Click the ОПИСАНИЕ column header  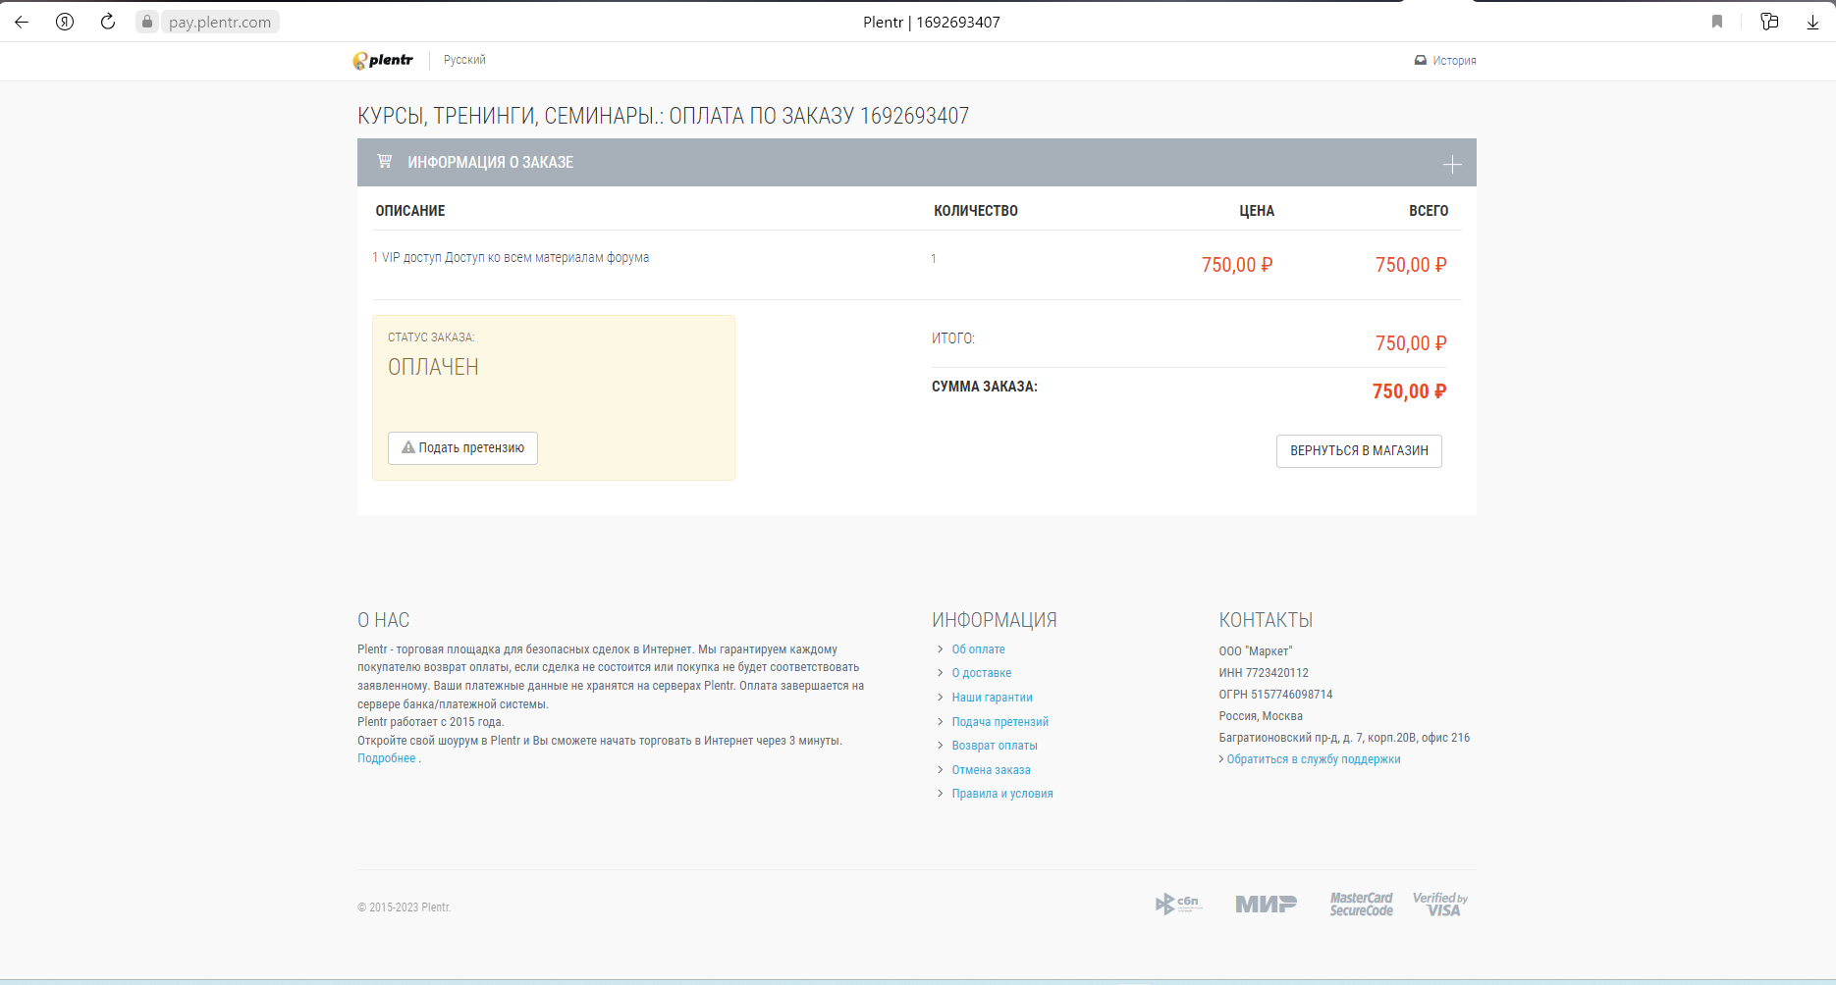point(410,211)
